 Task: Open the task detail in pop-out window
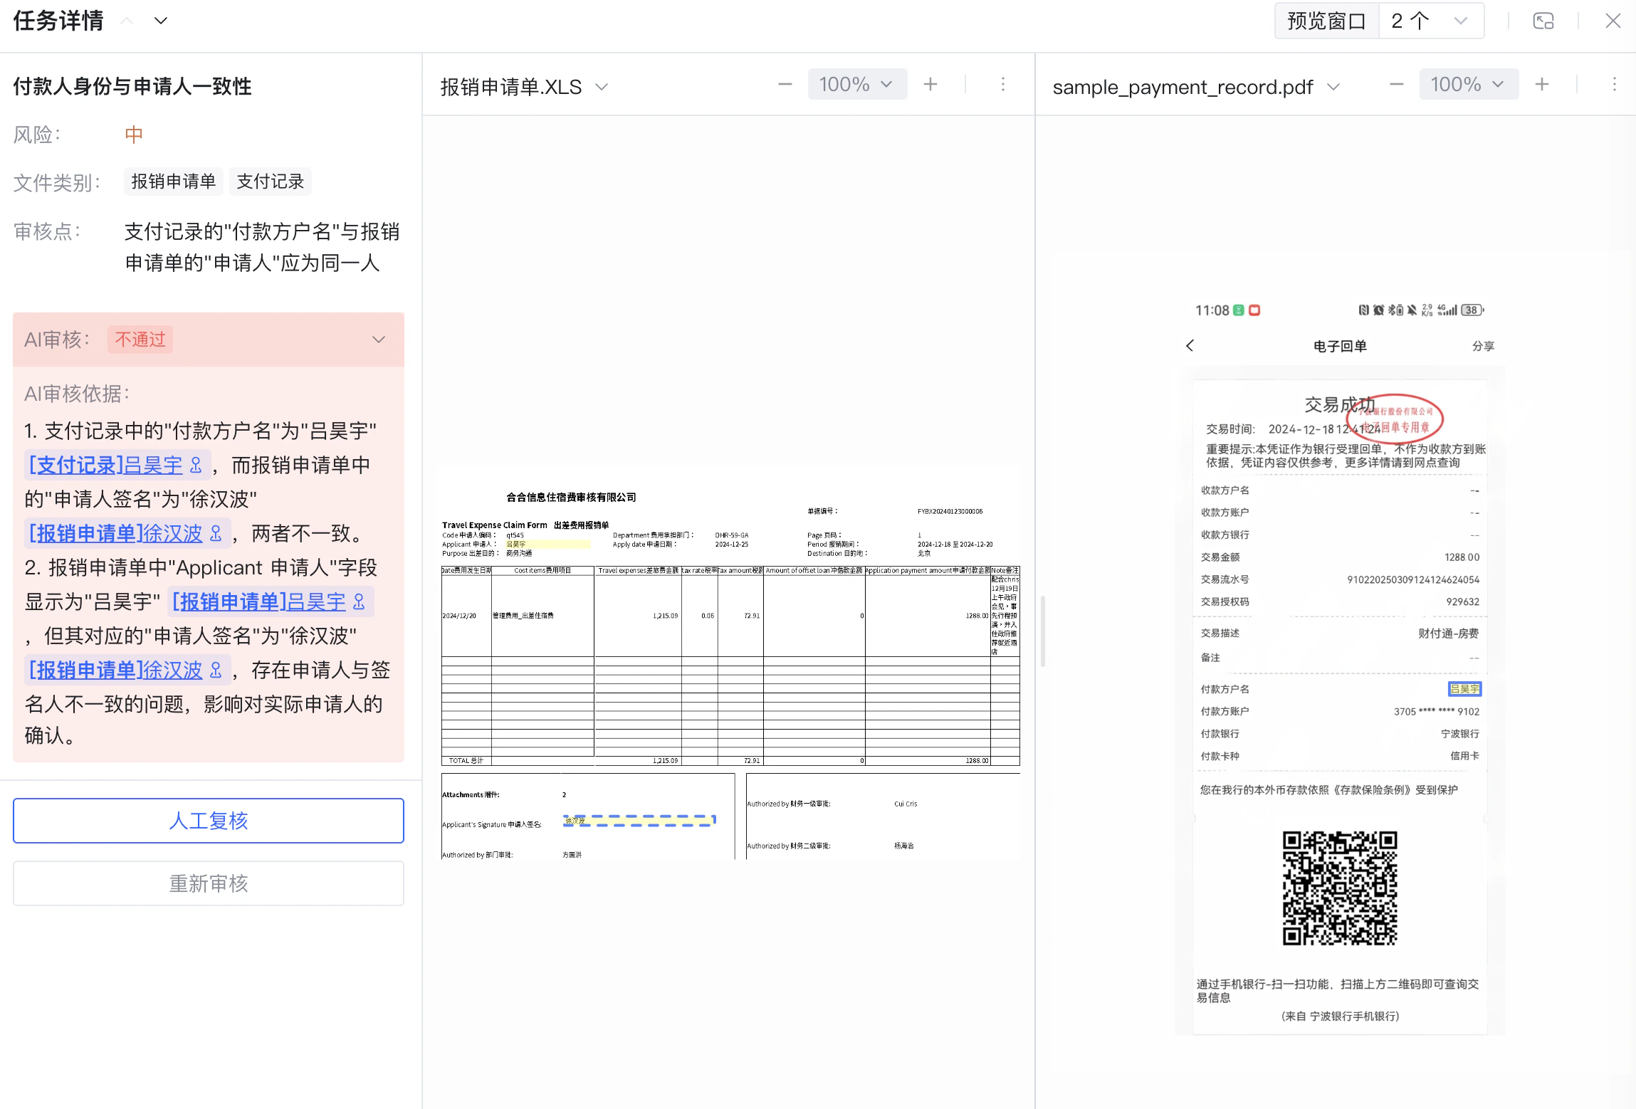click(1543, 21)
